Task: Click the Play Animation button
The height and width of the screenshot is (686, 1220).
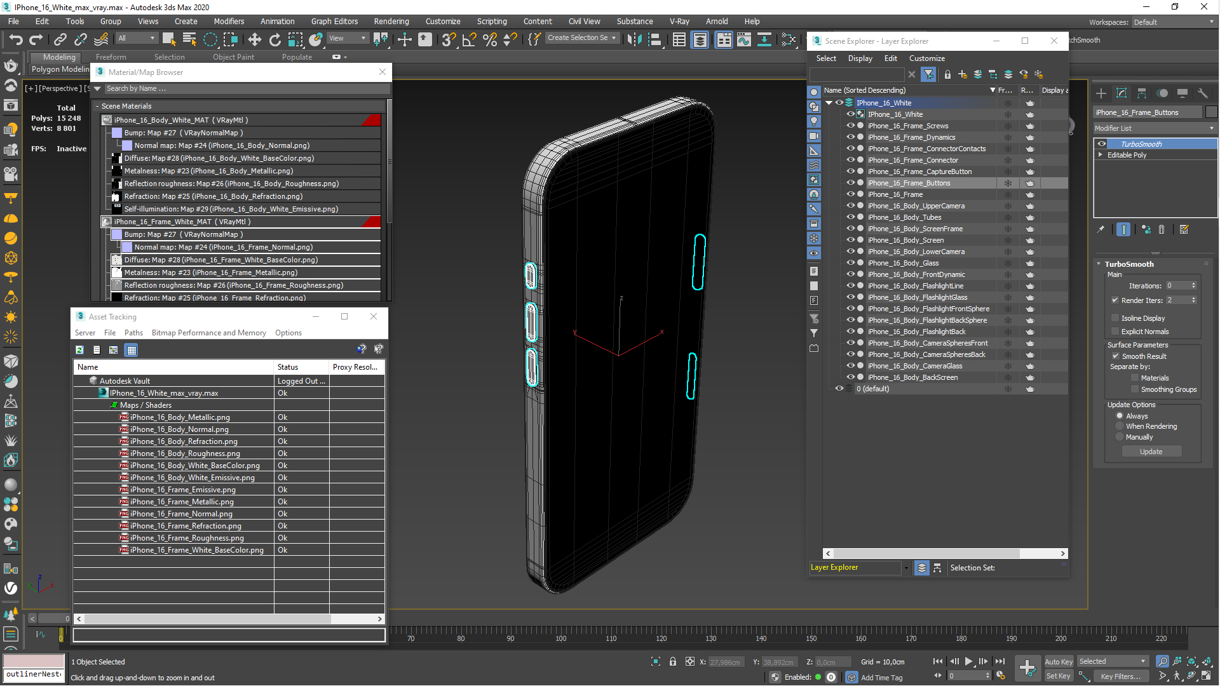Action: [x=968, y=662]
